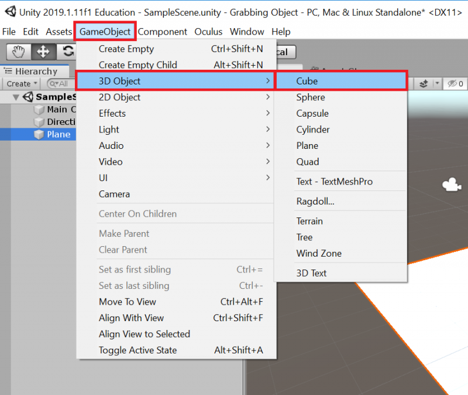Create a Capsule object
Screen dimensions: 468x395
coord(342,113)
